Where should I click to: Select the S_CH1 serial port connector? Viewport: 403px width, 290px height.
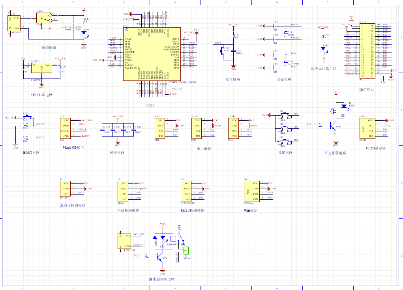pos(159,128)
